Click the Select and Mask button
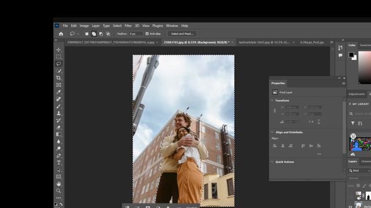Viewport: 371px width, 208px height. pos(182,34)
